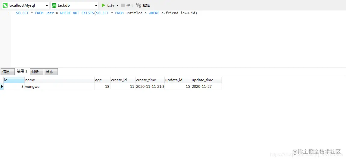This screenshot has width=346, height=160.
Task: Click the create_id column header
Action: pyautogui.click(x=123, y=80)
